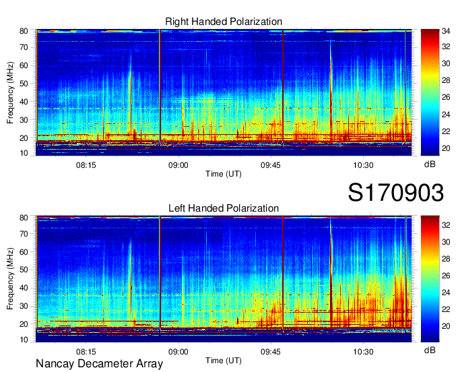Click the 70 MHz tick of Left Handed plot
The image size is (458, 372).
24,233
